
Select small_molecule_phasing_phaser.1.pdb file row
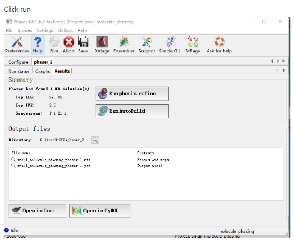146,166
